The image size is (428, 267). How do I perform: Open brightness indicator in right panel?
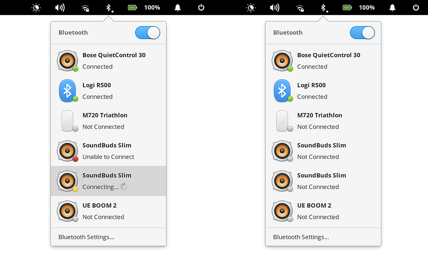tap(251, 7)
